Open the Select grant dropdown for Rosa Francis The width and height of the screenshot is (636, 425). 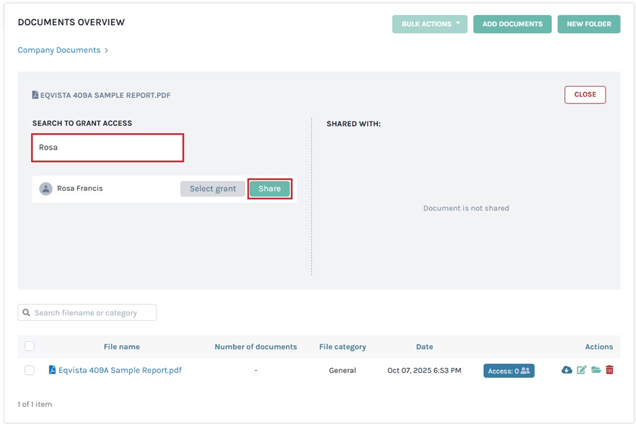(213, 189)
